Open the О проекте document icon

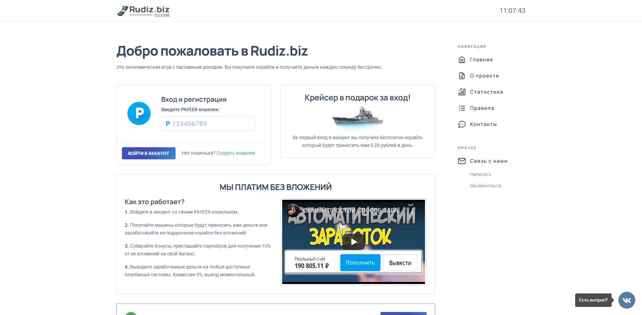pyautogui.click(x=461, y=75)
